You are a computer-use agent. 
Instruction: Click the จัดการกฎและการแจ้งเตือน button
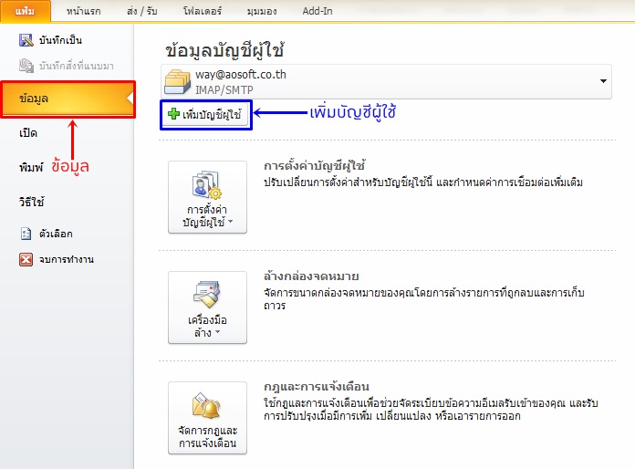pyautogui.click(x=207, y=418)
